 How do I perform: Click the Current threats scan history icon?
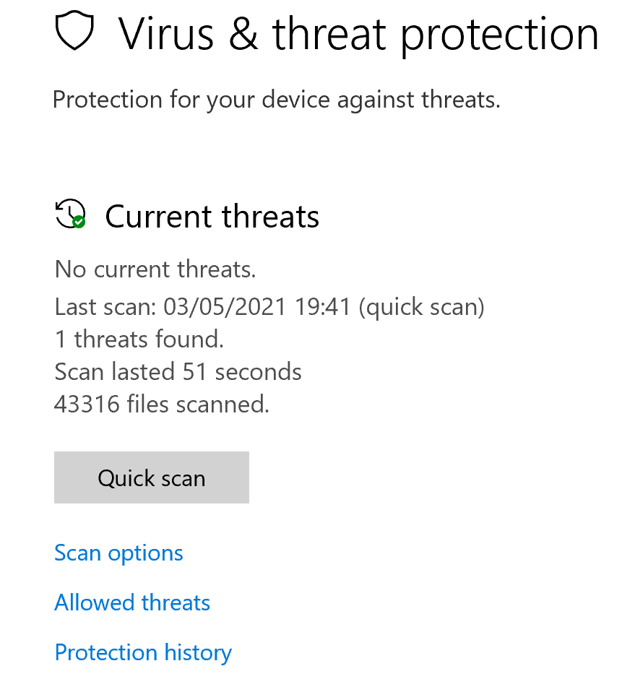coord(70,214)
